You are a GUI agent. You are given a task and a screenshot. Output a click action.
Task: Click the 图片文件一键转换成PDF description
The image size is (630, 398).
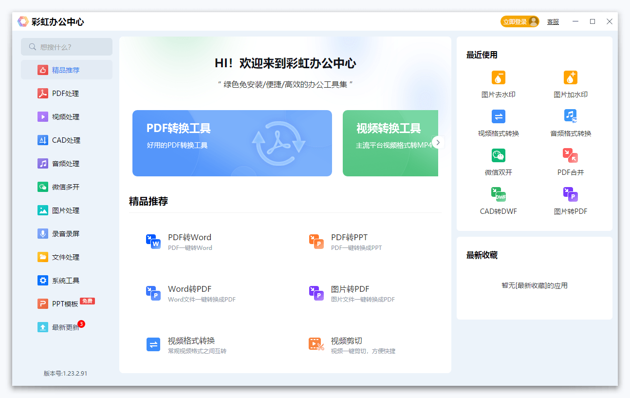click(363, 300)
